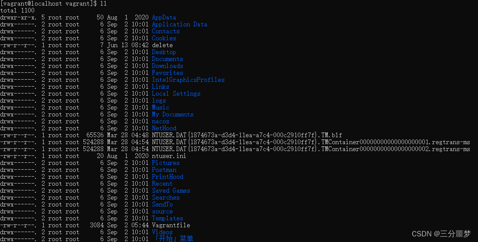Click the nacos directory name
Screen dimensions: 478x242
[160, 122]
